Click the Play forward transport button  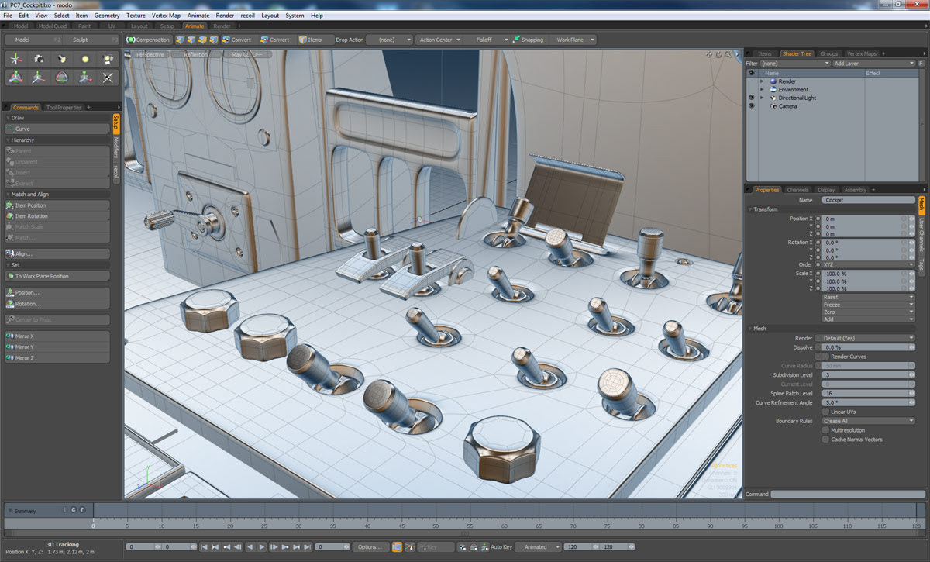[x=263, y=547]
